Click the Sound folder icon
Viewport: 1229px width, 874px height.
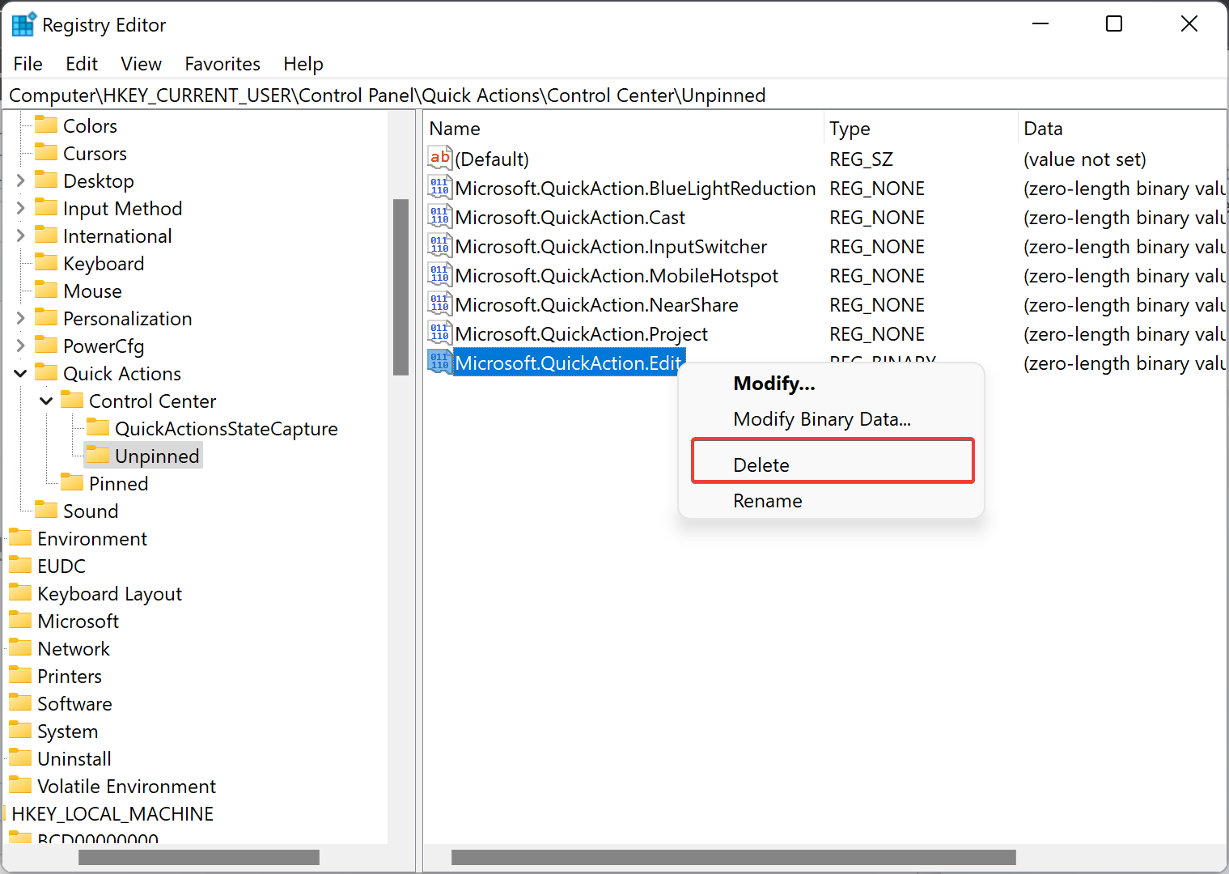[46, 510]
